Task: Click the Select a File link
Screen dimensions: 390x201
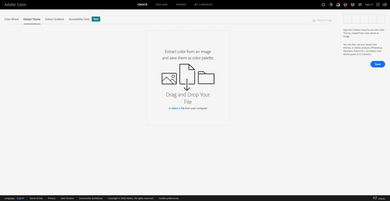Action: pos(178,108)
